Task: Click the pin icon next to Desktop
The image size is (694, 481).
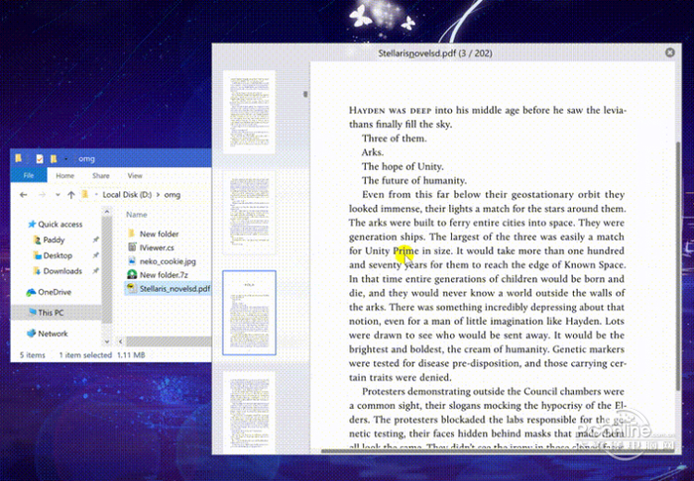Action: (95, 255)
